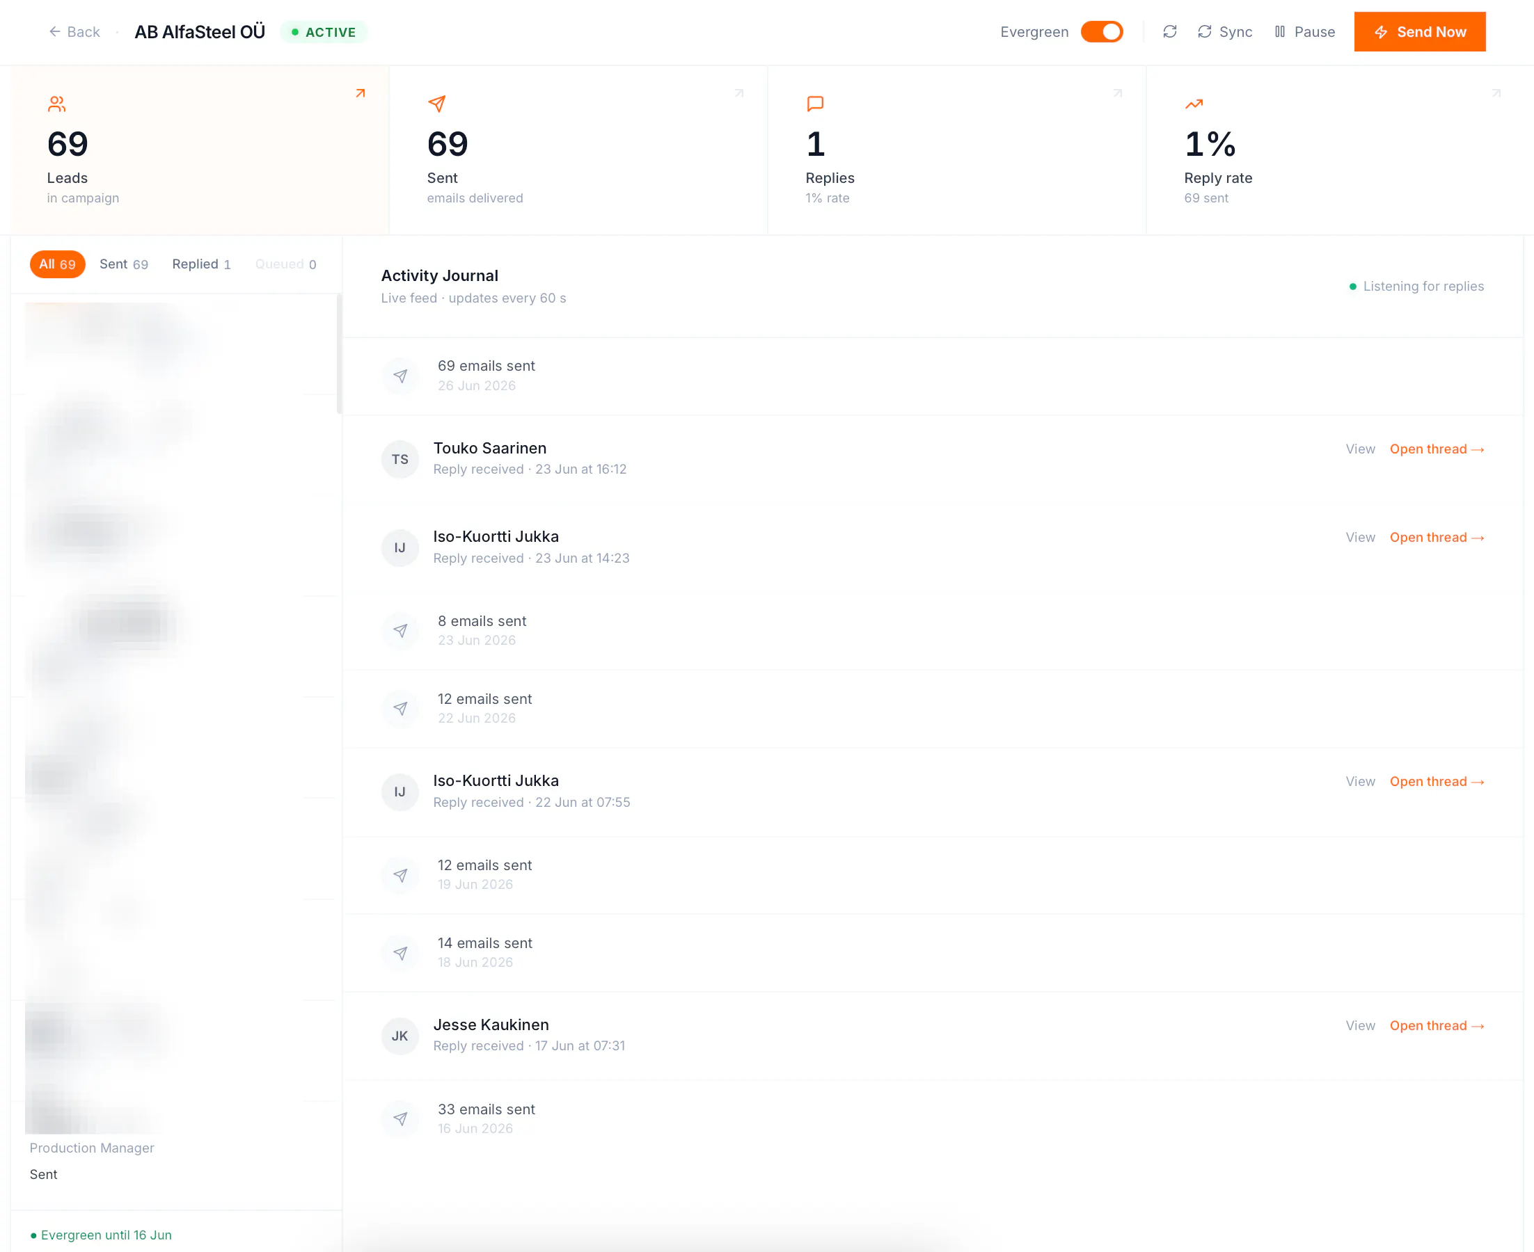
Task: Click the Sent paper-plane icon in stats card
Action: coord(436,104)
